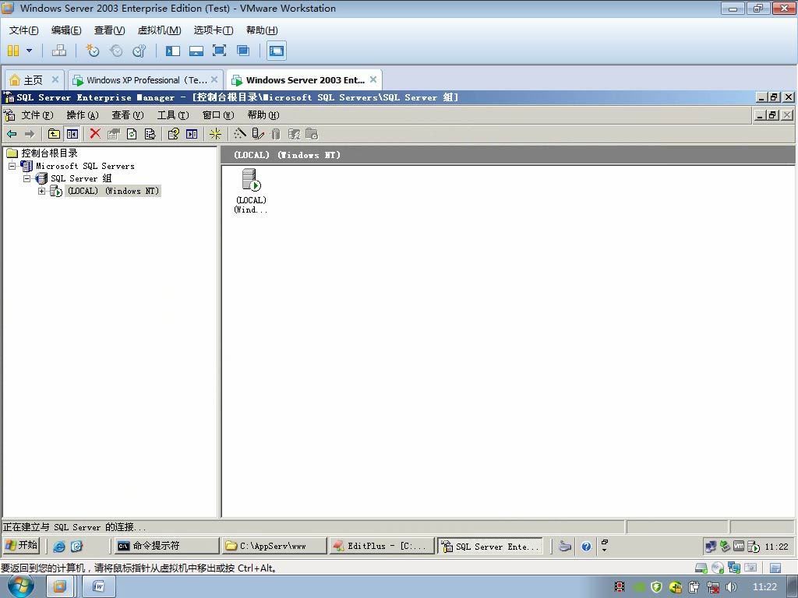Select Microsoft SQL Servers tree item
The width and height of the screenshot is (798, 598).
(x=85, y=166)
